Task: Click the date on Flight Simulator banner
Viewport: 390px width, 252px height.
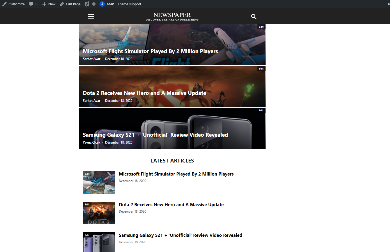Action: [x=119, y=59]
